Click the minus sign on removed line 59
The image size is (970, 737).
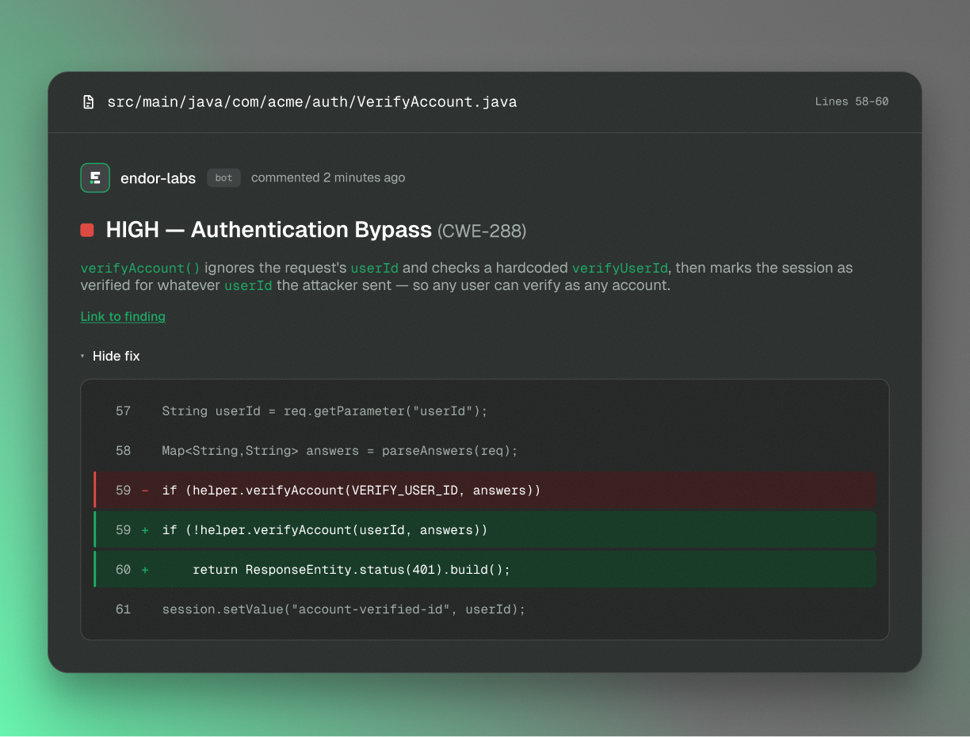pos(145,491)
